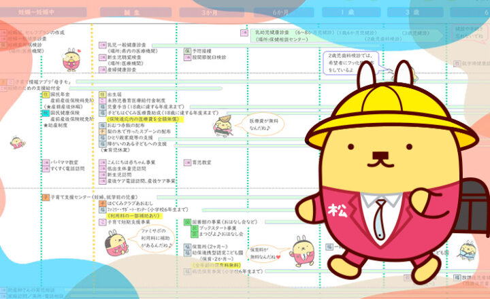Click the pink badge beside 乳児一般健康診査
Screen dimensions: 490x299
103,45
